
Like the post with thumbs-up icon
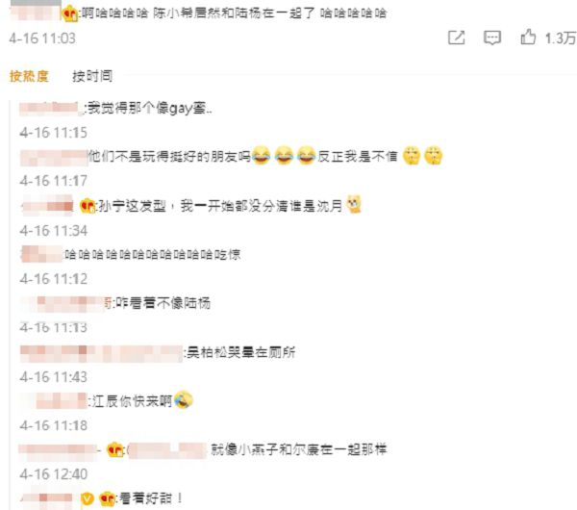pyautogui.click(x=528, y=37)
